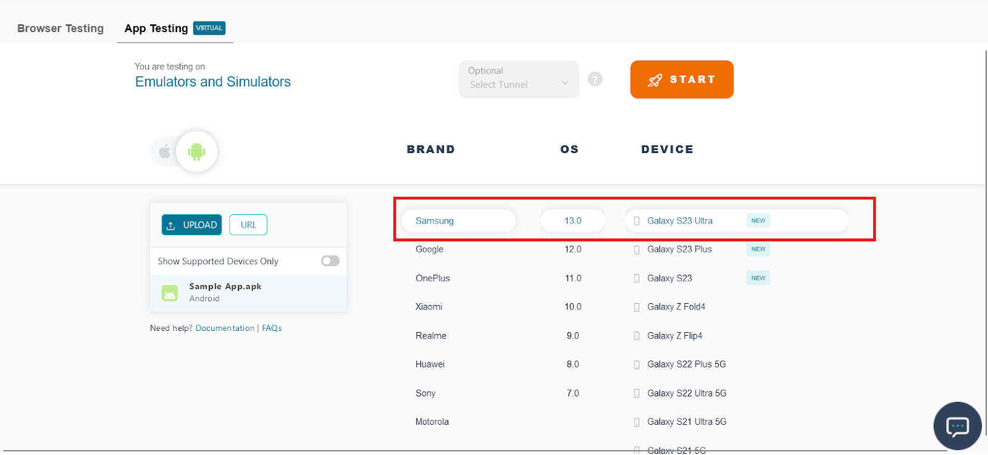The image size is (988, 455).
Task: Click the Sample App.apk Android icon
Action: coord(170,293)
